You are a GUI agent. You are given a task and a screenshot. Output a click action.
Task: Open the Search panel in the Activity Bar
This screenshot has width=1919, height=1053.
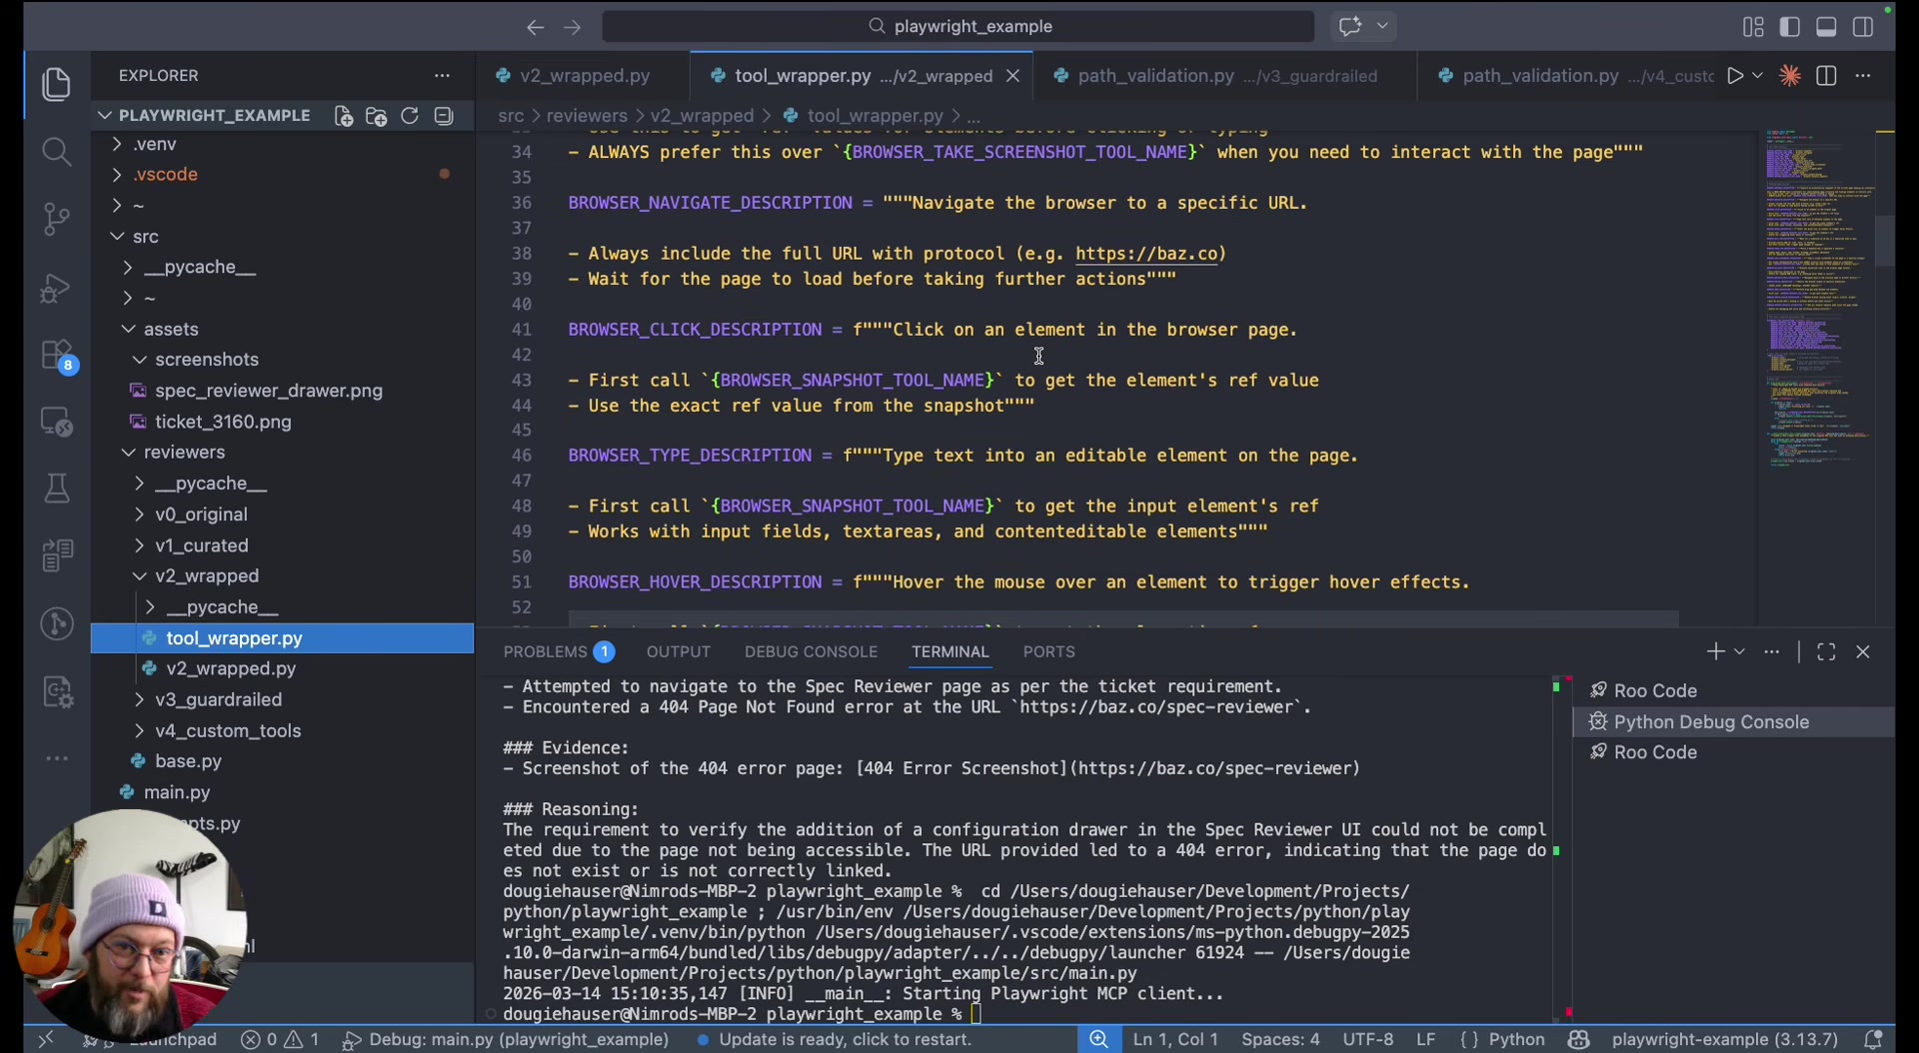click(57, 151)
